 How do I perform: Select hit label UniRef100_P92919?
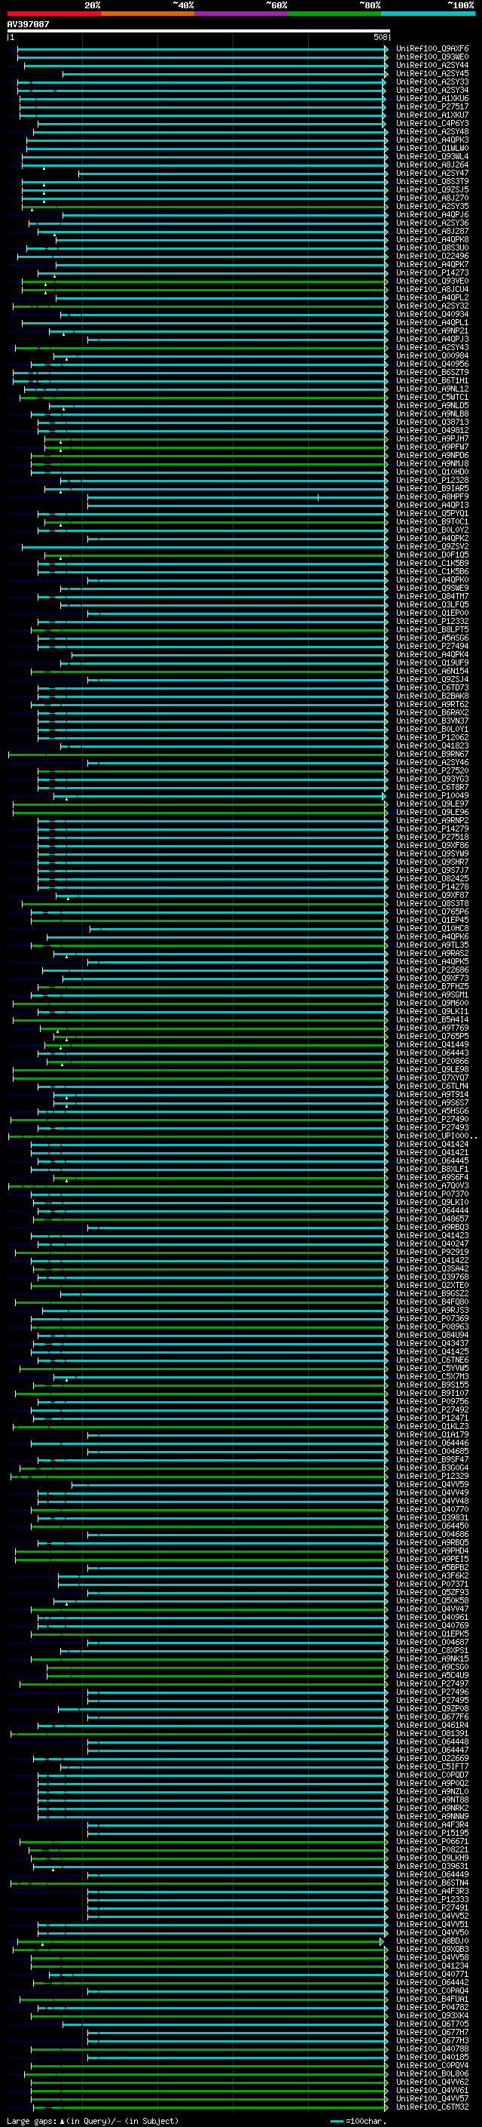(432, 1252)
